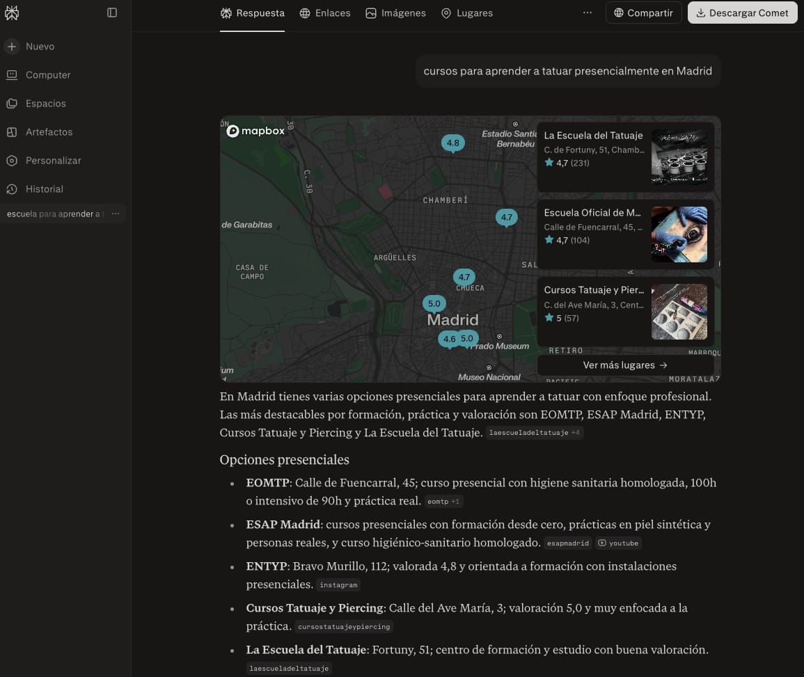This screenshot has width=804, height=677.
Task: Click the CASA DE CAMPO map label
Action: coord(252,272)
